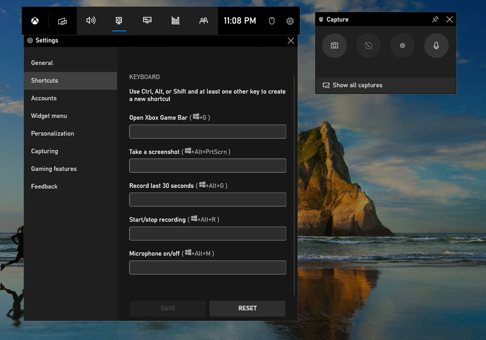Select the General settings tab

pyautogui.click(x=70, y=63)
